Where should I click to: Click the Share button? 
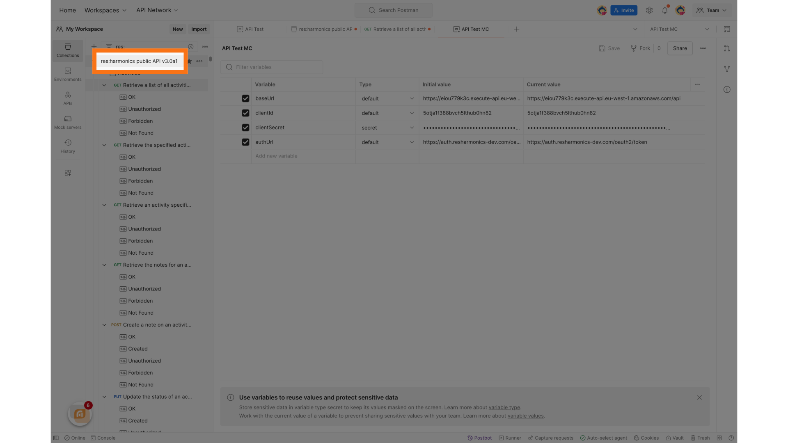tap(680, 48)
